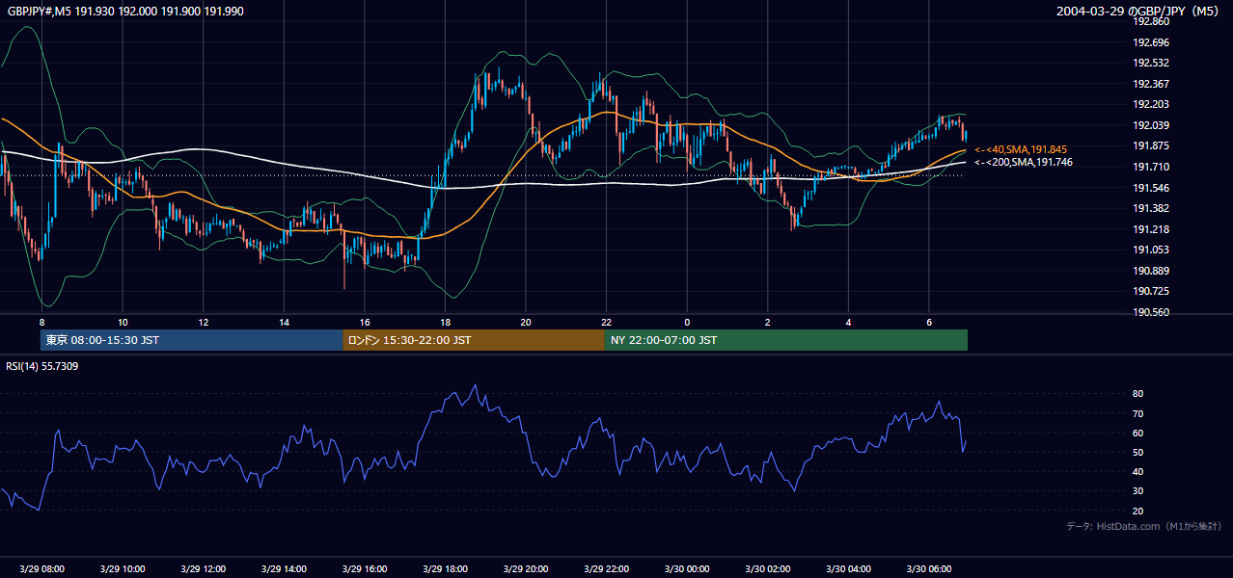Viewport: 1233px width, 578px height.
Task: Click price axis value 192.039
Action: tap(1152, 125)
